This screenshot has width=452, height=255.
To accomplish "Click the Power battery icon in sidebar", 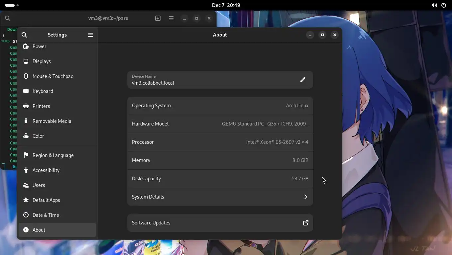I will 26,46.
